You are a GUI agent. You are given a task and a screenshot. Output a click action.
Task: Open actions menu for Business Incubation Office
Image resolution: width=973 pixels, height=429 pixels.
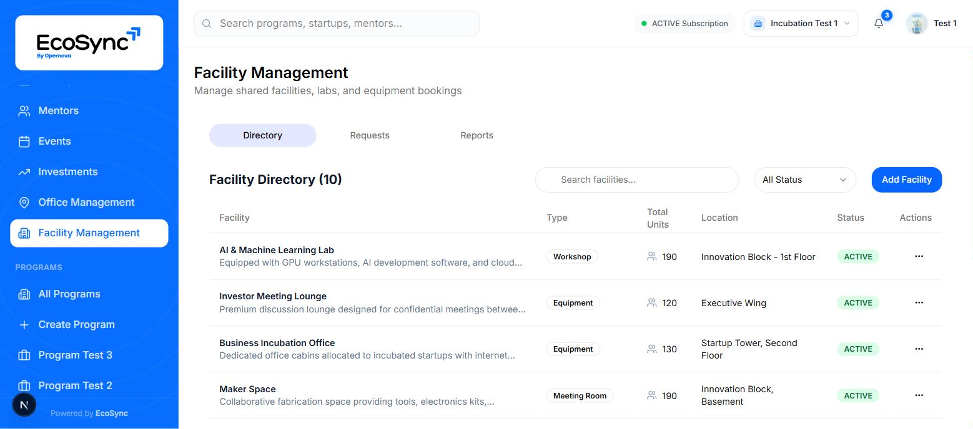pyautogui.click(x=919, y=349)
